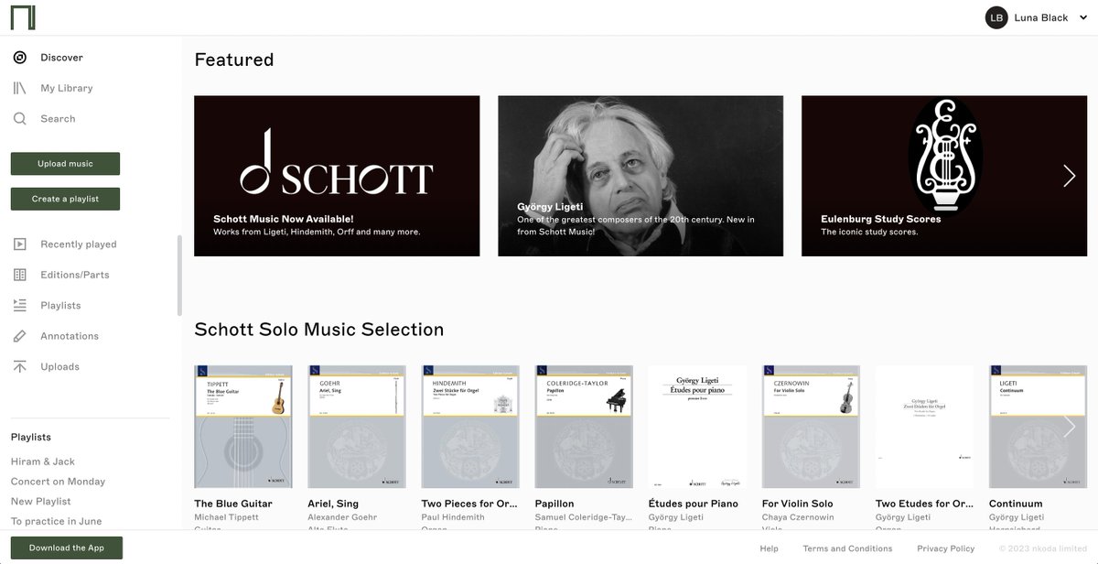The width and height of the screenshot is (1098, 564).
Task: Click the Create a playlist button
Action: pos(65,199)
